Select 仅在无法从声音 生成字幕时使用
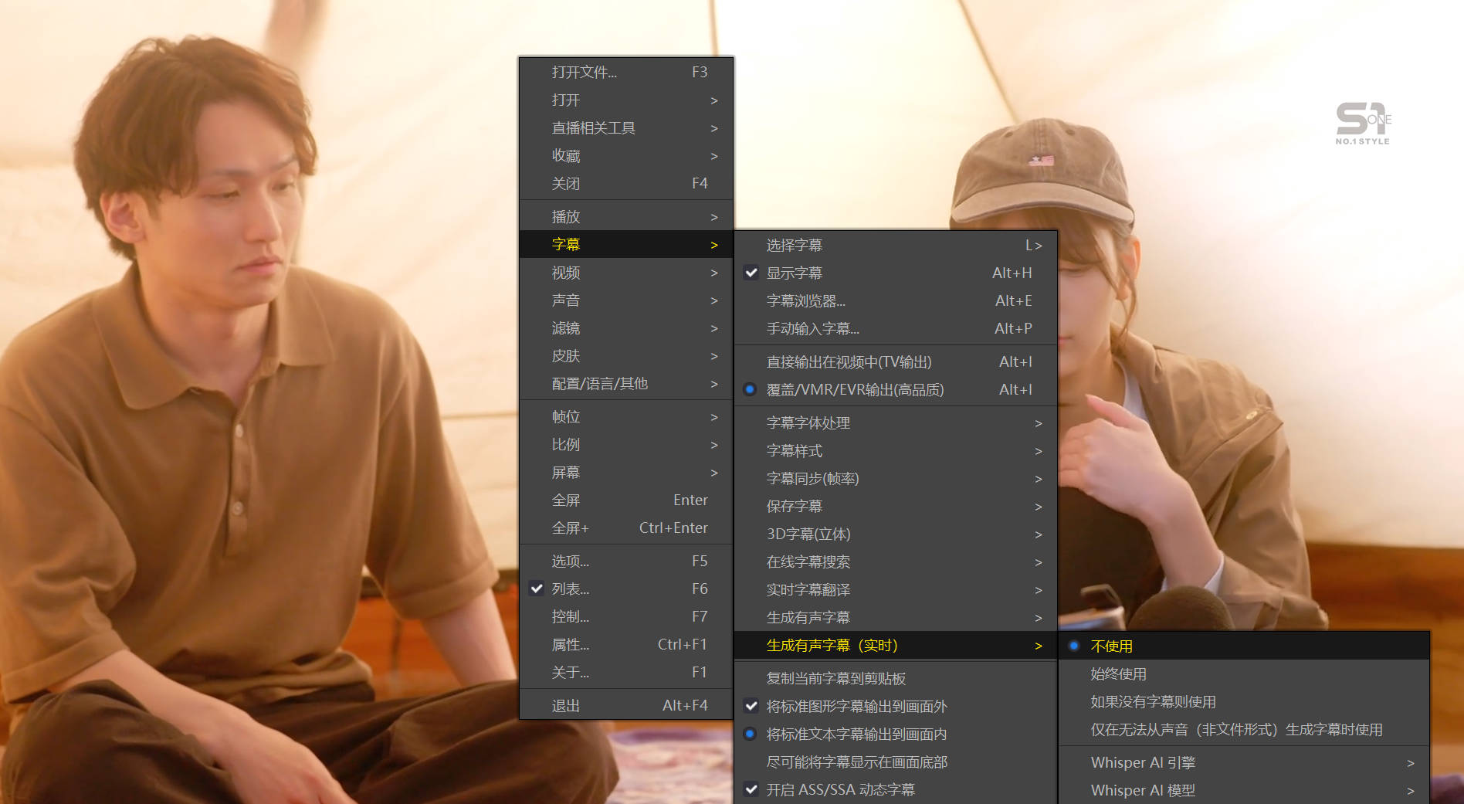The image size is (1464, 804). (1244, 730)
